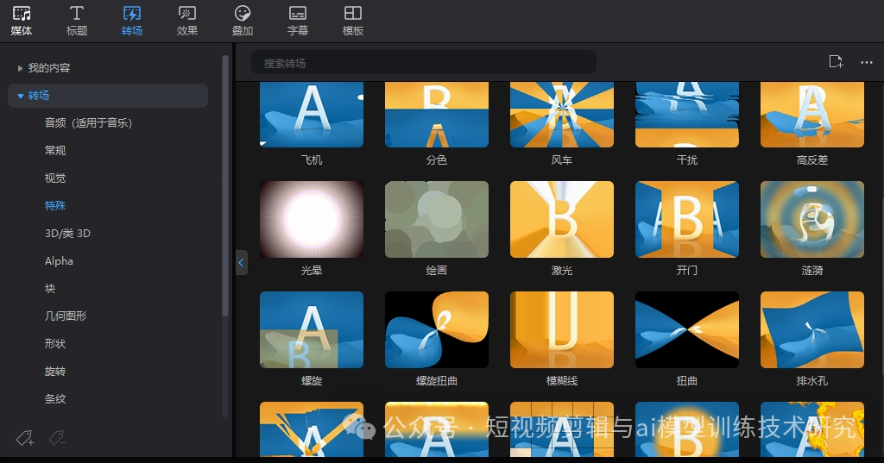884x463 pixels.
Task: Choose the 旋转 category
Action: click(55, 372)
